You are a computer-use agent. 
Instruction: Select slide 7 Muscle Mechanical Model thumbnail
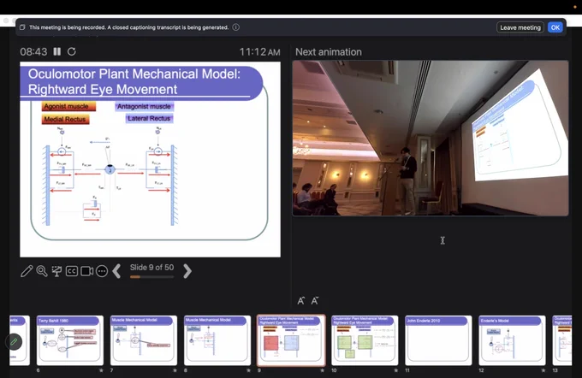[x=144, y=340]
